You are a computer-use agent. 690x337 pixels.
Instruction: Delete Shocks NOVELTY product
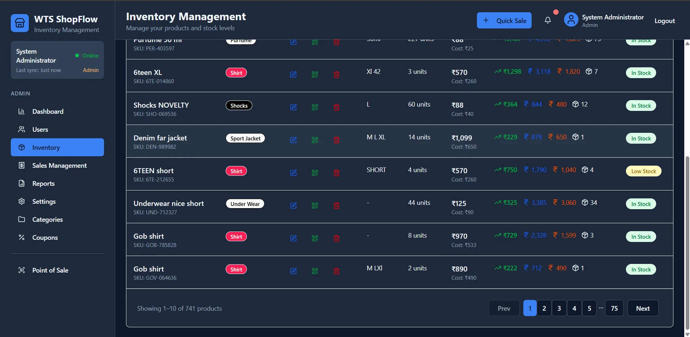[337, 107]
